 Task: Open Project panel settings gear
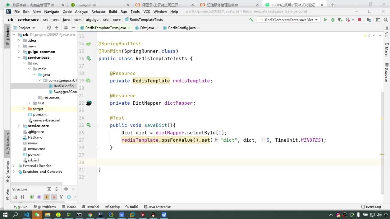click(x=66, y=28)
